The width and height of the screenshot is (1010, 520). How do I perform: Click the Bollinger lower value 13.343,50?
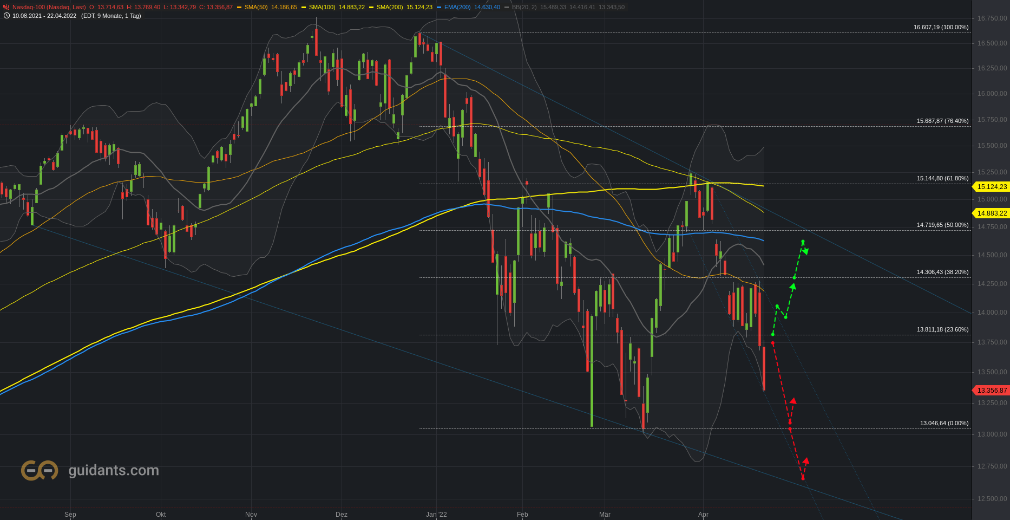612,8
